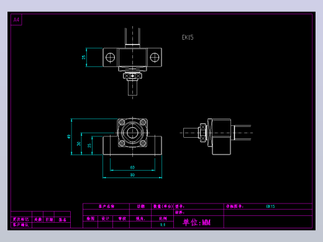Select the 30 height dimension
This screenshot has width=323, height=242.
79,143
